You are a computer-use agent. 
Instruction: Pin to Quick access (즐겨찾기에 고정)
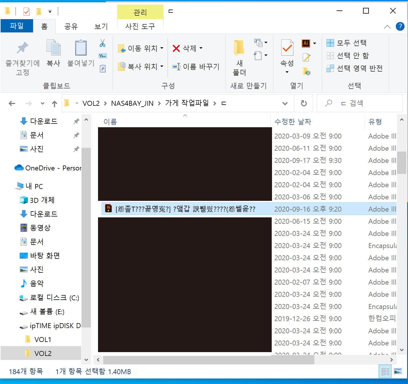point(23,59)
